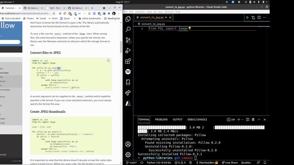294x165 pixels.
Task: Switch to PROBLEMS panel tab
Action: coord(161,119)
